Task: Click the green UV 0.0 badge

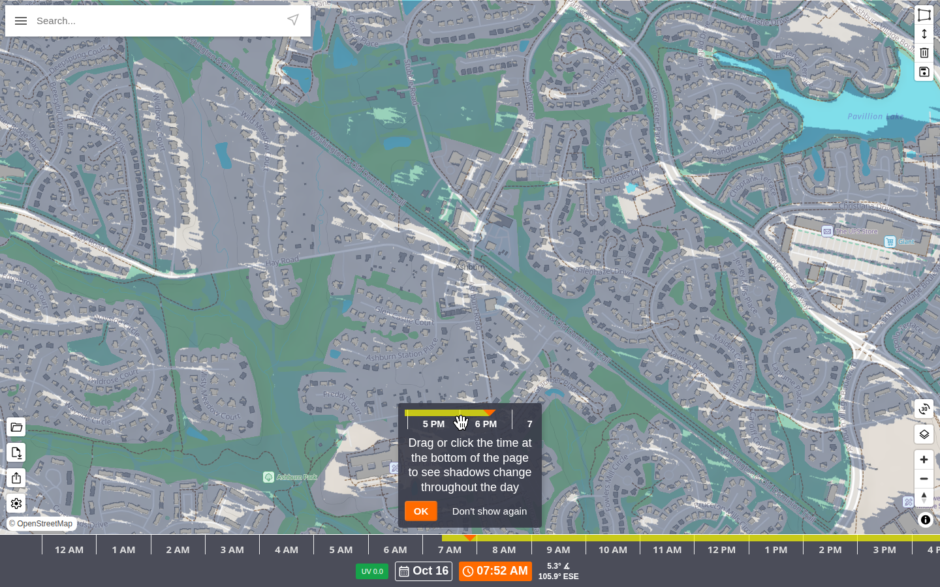Action: [372, 571]
